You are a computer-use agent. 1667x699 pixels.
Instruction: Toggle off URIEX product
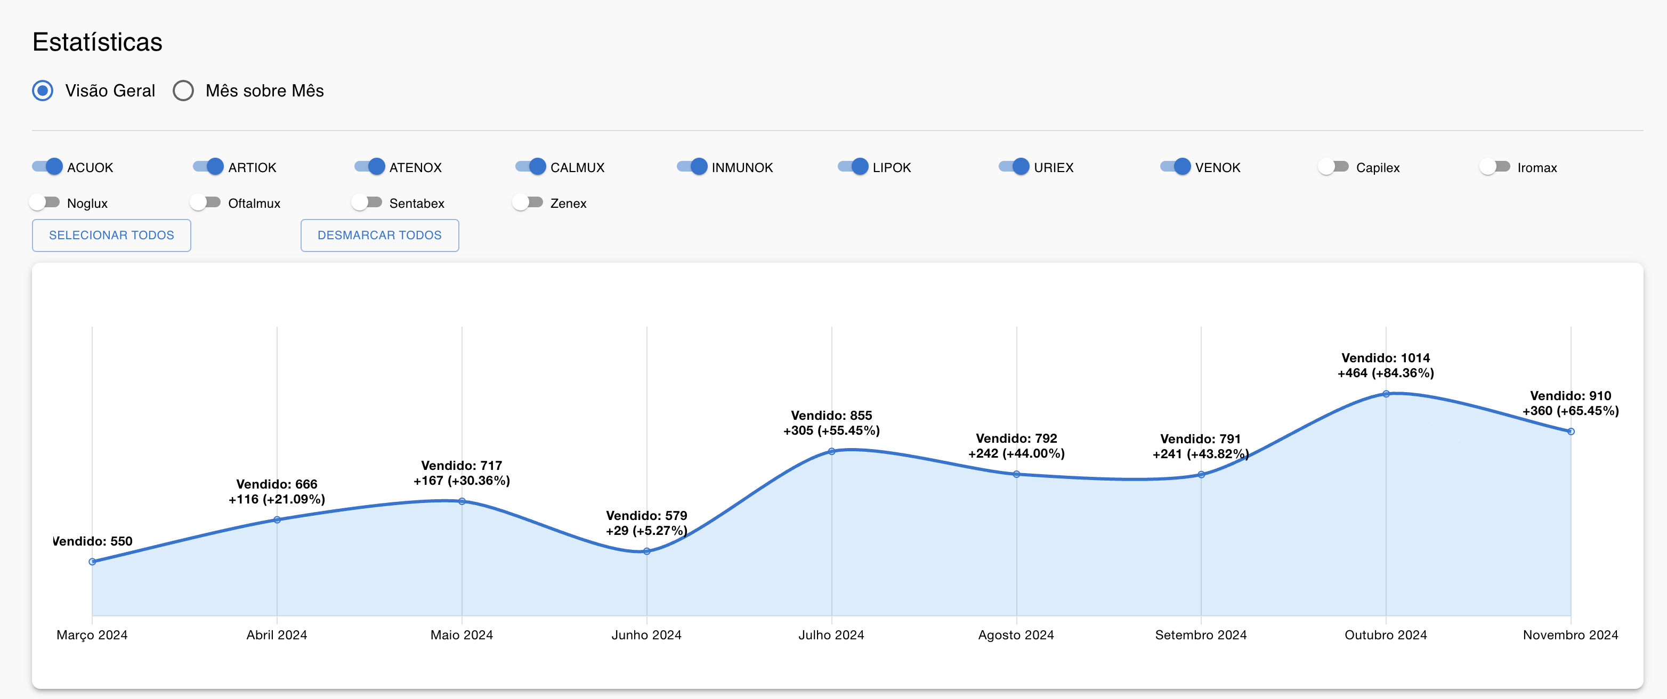1014,167
